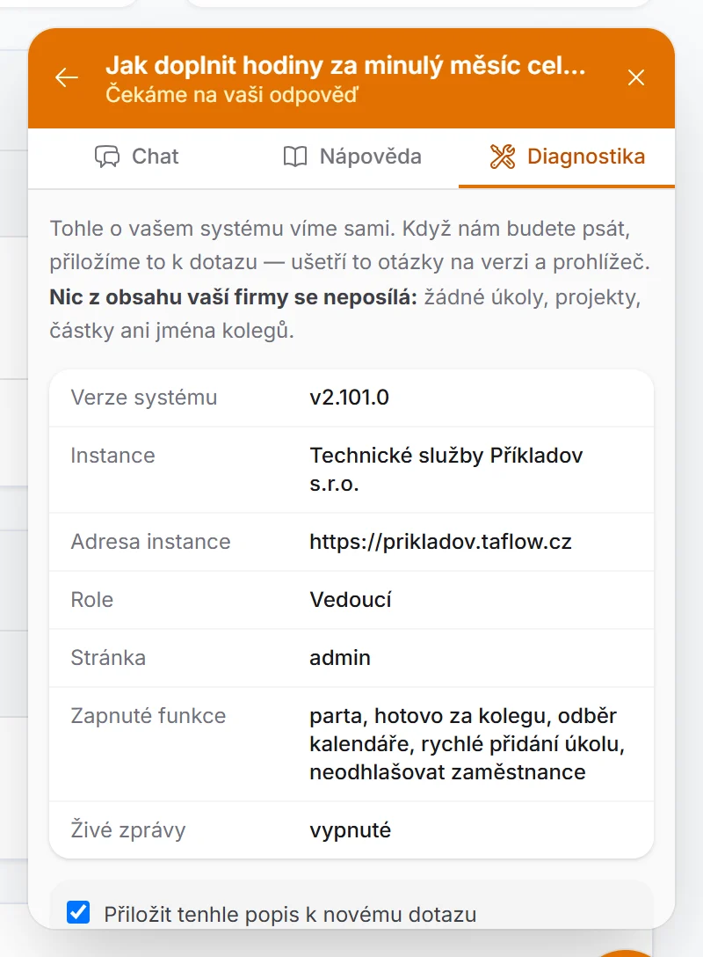Close the support panel with the X
This screenshot has height=957, width=703.
pos(636,77)
